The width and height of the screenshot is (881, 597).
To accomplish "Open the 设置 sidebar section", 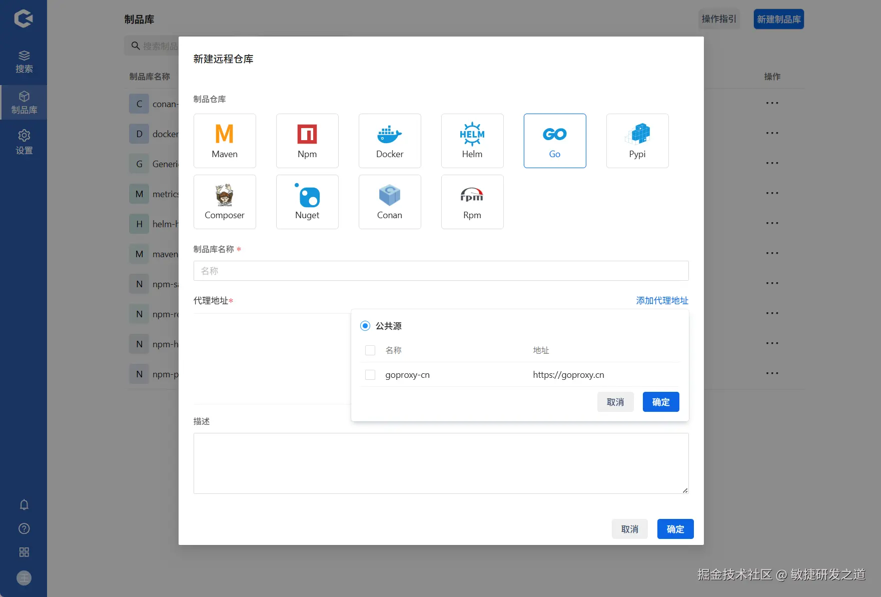I will pos(24,142).
